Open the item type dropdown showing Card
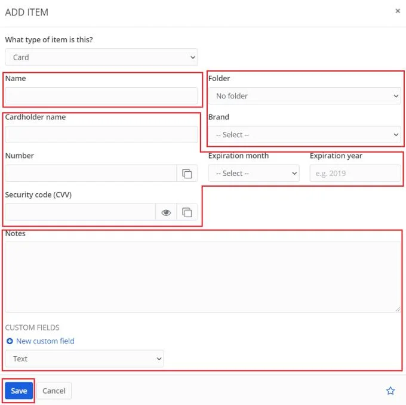 click(101, 57)
